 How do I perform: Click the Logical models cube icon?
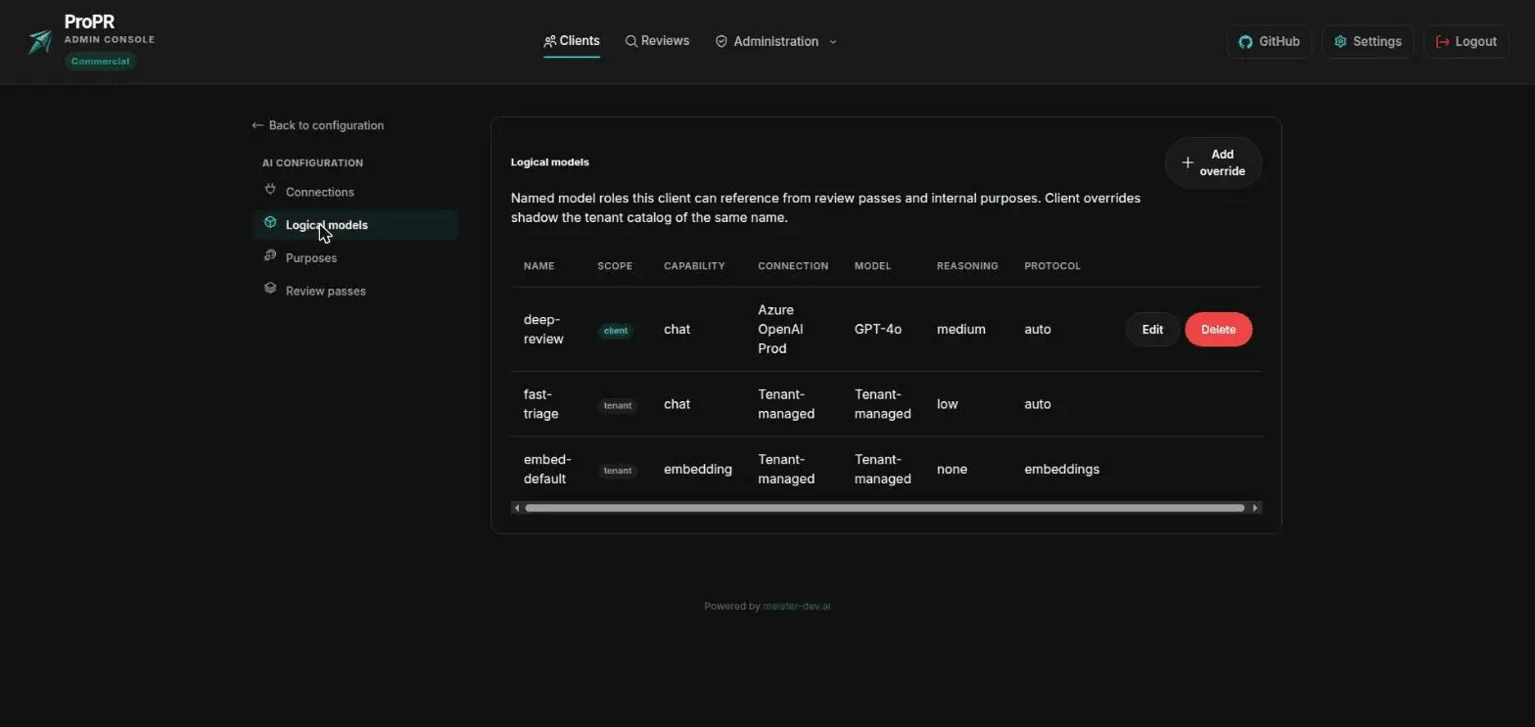click(x=270, y=223)
